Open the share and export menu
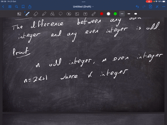 pyautogui.click(x=30, y=7)
